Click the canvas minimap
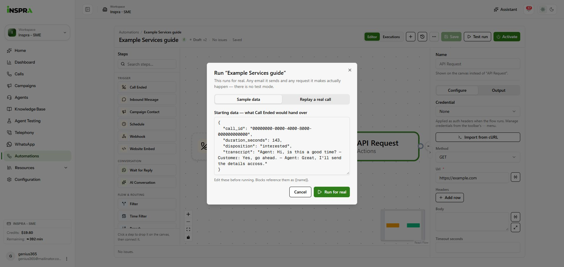Image resolution: width=564 pixels, height=267 pixels. coord(403,225)
